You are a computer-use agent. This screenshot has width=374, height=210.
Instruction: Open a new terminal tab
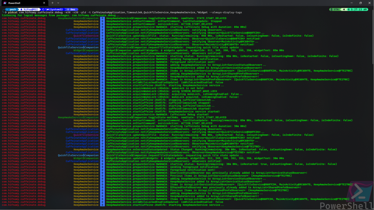(52, 2)
